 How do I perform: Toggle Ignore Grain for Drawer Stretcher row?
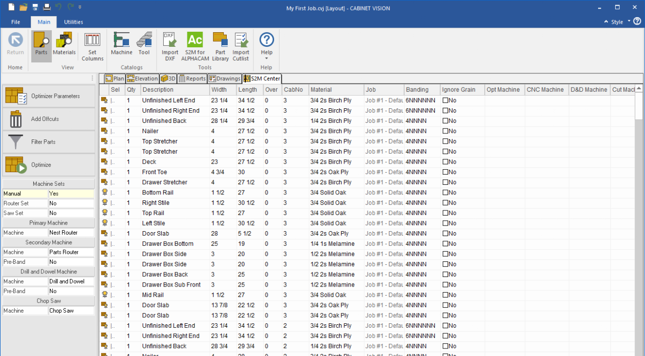click(445, 182)
